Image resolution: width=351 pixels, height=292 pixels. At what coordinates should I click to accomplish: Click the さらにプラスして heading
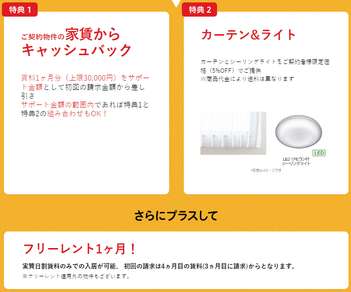tap(175, 215)
